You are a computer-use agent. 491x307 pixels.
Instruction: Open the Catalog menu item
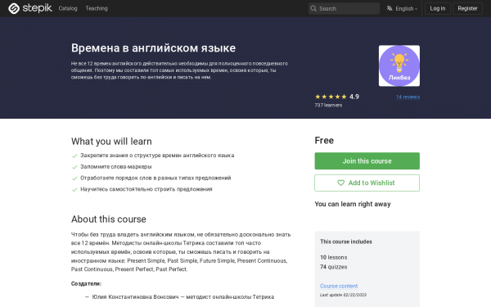(x=68, y=8)
